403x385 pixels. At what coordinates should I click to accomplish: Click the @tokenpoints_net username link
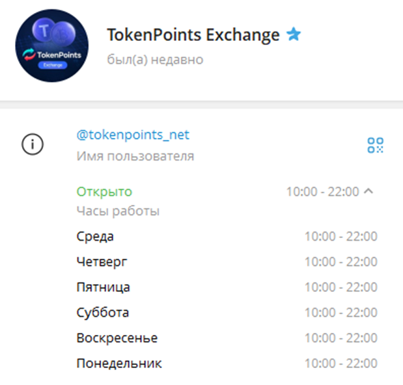[133, 135]
